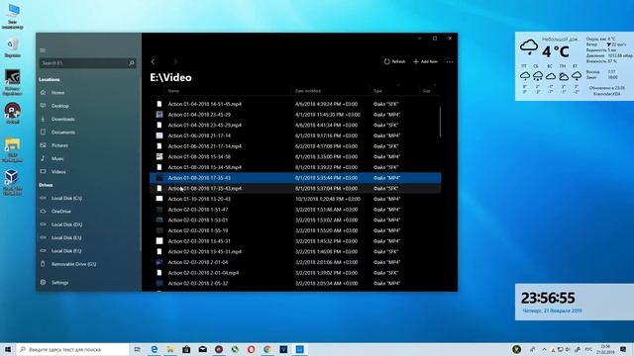Image resolution: width=634 pixels, height=356 pixels.
Task: Open the hamburger menu in the sidebar
Action: [43, 50]
